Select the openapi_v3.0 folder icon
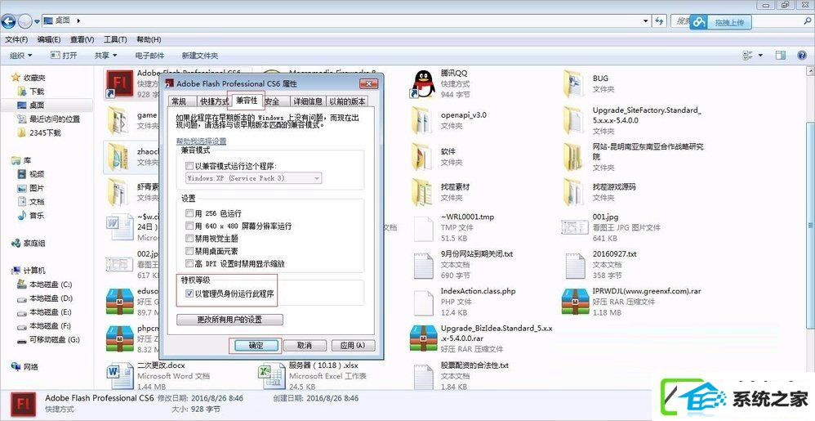The image size is (815, 421). tap(421, 119)
